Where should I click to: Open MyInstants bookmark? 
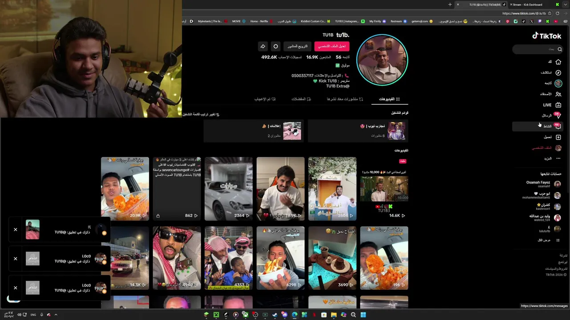click(212, 21)
